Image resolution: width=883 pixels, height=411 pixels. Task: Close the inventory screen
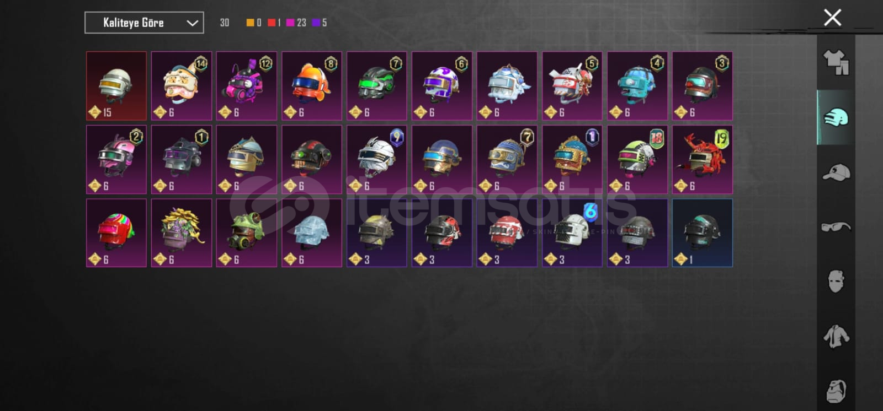tap(832, 18)
